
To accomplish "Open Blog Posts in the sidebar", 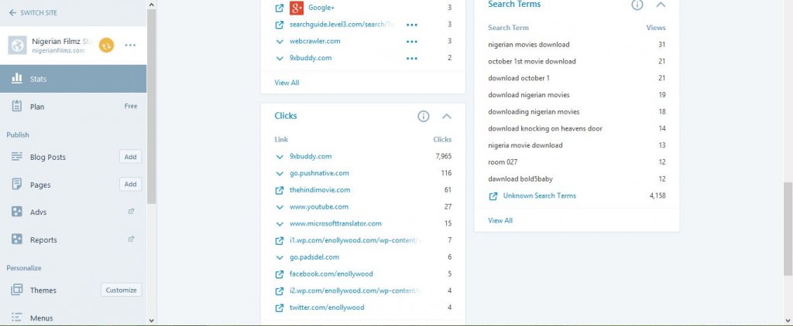I will point(47,157).
